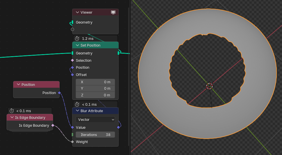
Task: Click the Is Edge Boundary output socket
Action: pyautogui.click(x=53, y=125)
